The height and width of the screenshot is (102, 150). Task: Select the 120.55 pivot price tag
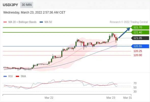point(140,46)
